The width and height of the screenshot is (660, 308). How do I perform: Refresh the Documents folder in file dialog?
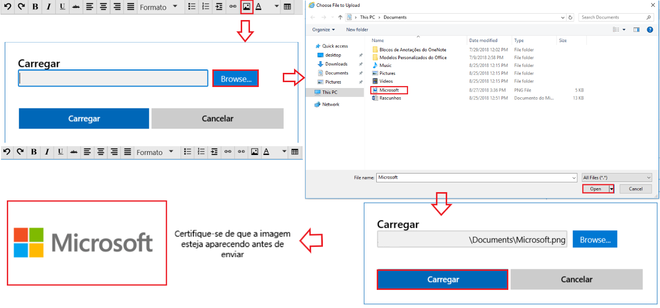[570, 17]
